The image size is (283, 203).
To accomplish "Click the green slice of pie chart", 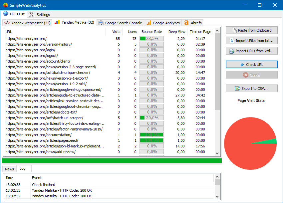I will point(271,141).
